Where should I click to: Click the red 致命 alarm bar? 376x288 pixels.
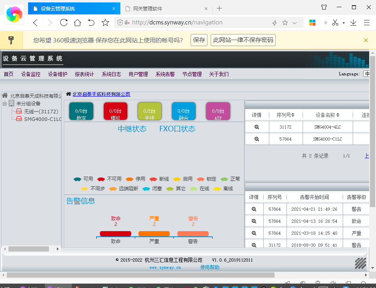point(115,234)
